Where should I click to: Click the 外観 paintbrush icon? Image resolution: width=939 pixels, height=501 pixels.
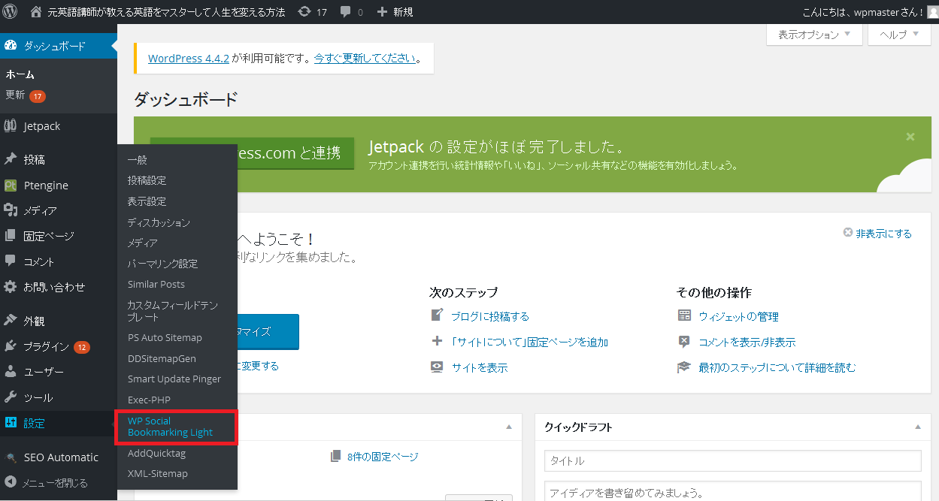pos(11,321)
